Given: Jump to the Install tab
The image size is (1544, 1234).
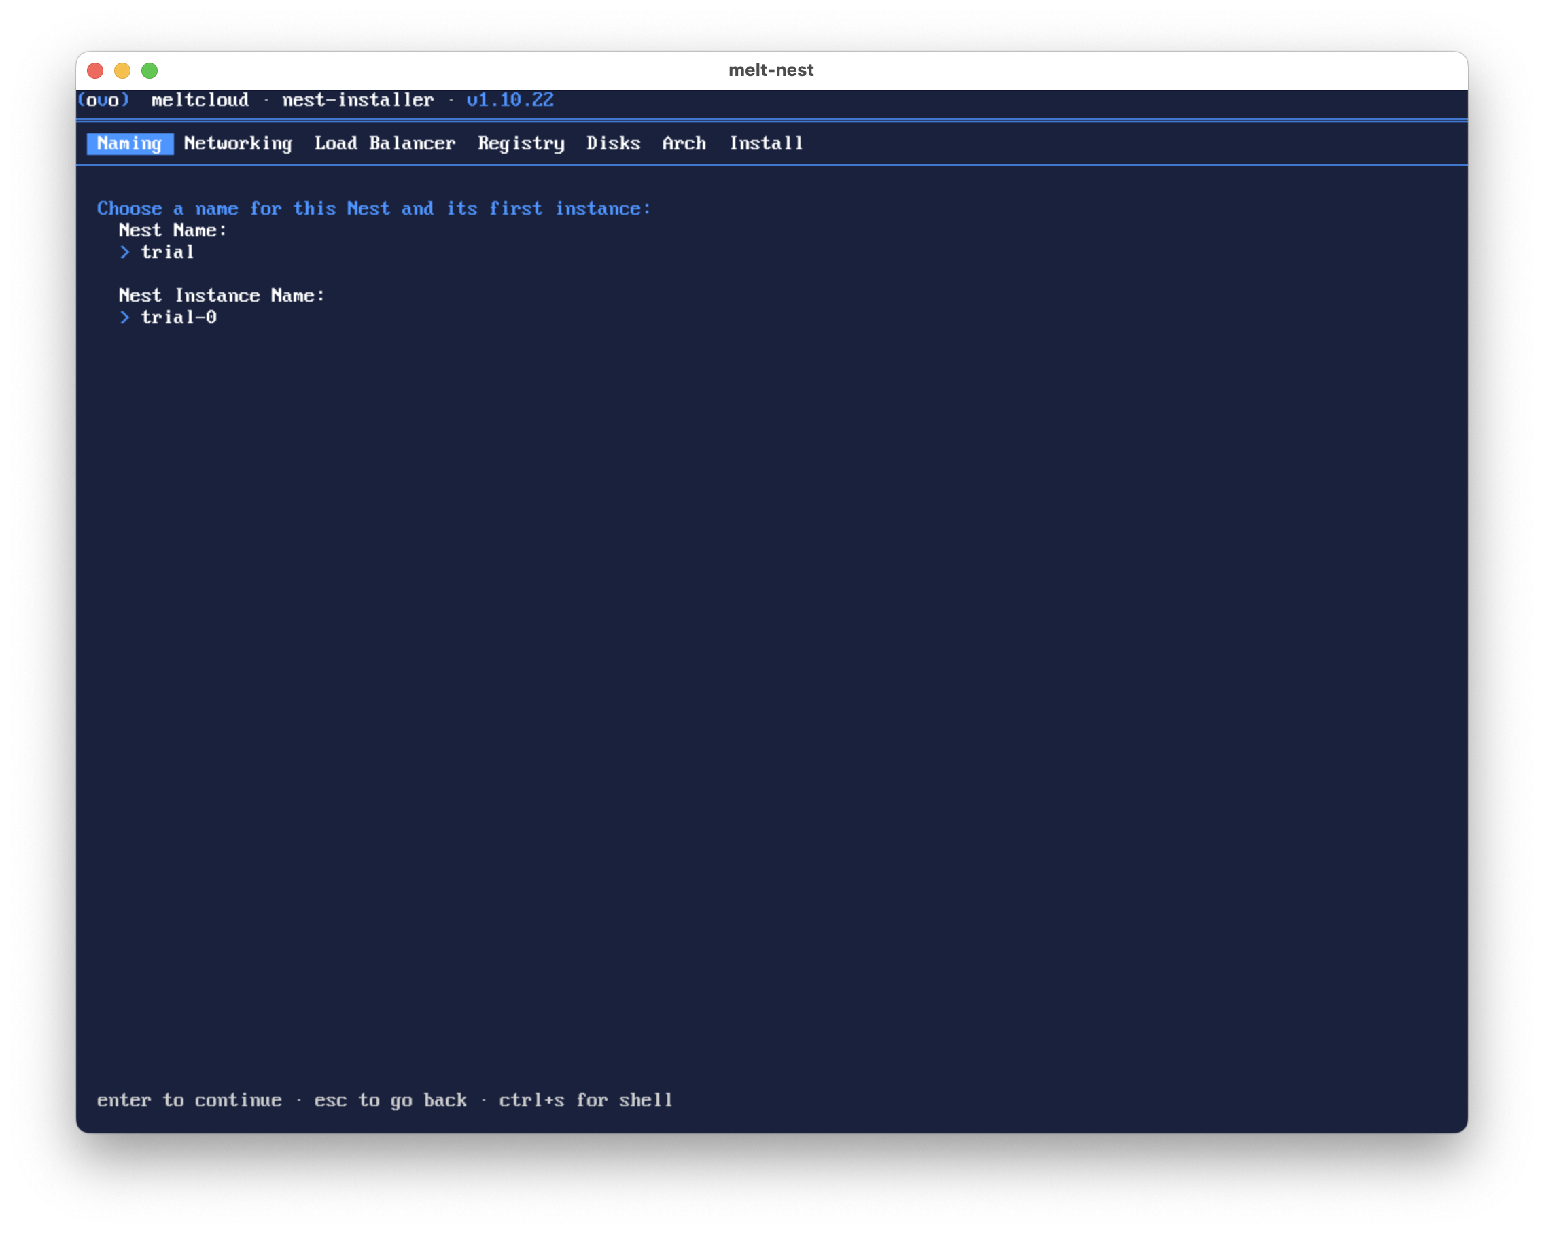Looking at the screenshot, I should 767,143.
